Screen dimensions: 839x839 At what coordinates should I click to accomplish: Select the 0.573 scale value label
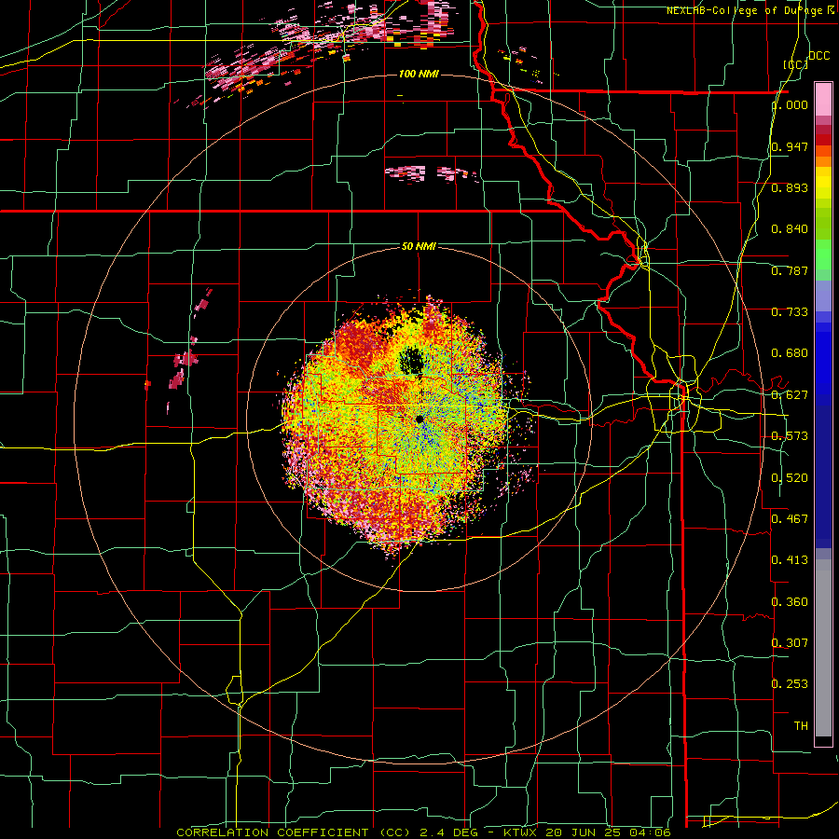click(x=790, y=435)
